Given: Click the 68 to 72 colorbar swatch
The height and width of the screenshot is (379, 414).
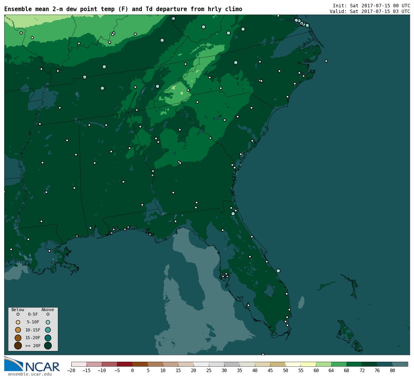Looking at the screenshot, I should (355, 364).
